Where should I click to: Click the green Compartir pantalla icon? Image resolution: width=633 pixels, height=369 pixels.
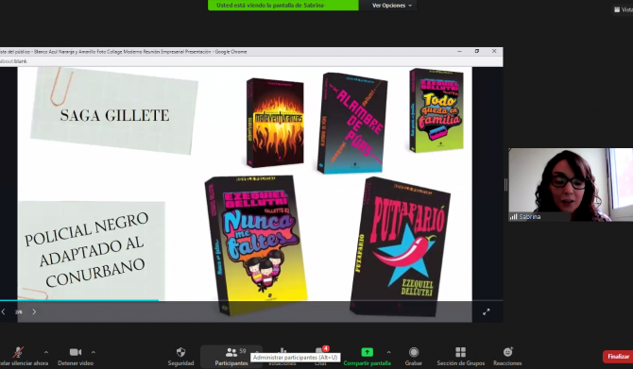367,352
